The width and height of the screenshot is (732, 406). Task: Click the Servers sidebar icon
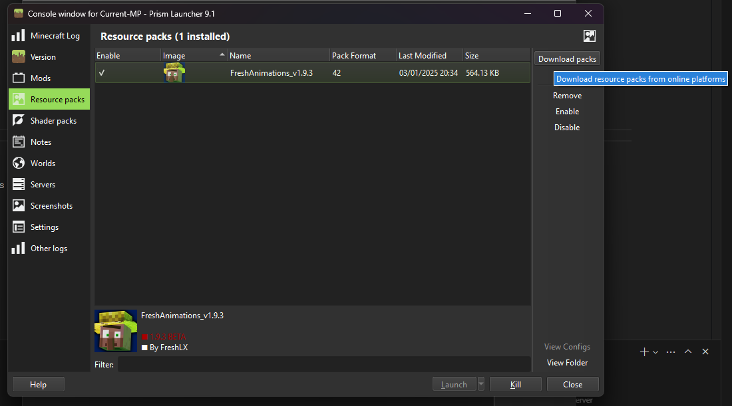[19, 185]
